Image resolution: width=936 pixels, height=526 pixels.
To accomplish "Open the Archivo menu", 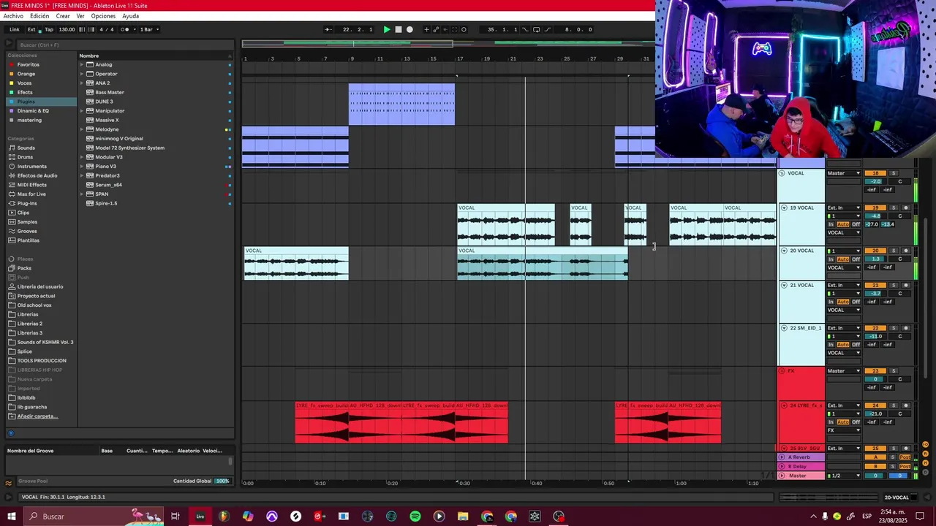I will pos(13,16).
